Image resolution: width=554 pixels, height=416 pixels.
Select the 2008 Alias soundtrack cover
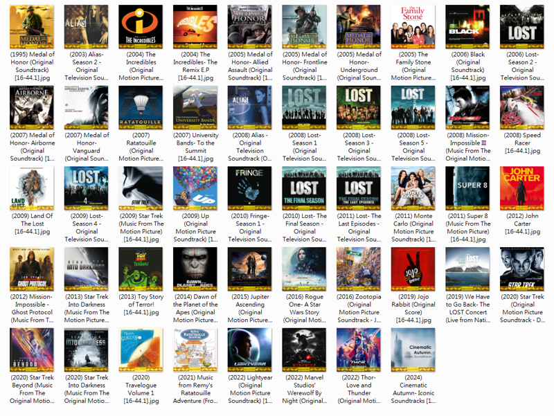click(x=250, y=108)
